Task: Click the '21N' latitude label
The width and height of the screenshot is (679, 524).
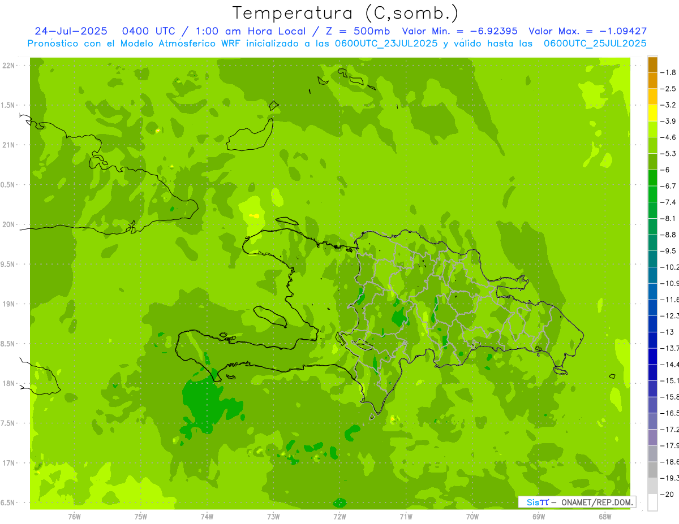Action: click(x=8, y=145)
